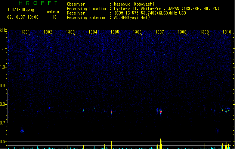Click the Receiver label

coord(76,13)
